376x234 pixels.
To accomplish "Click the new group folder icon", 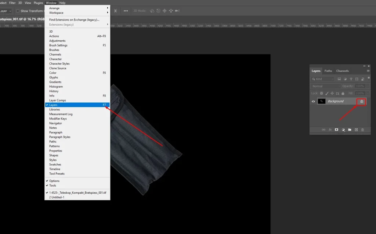I will click(x=350, y=129).
